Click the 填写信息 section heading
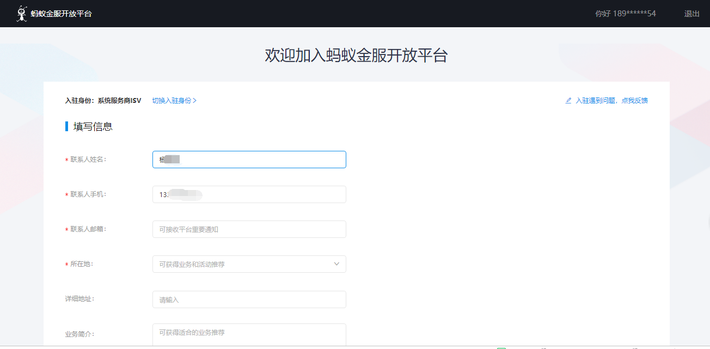The image size is (710, 349). tap(93, 127)
